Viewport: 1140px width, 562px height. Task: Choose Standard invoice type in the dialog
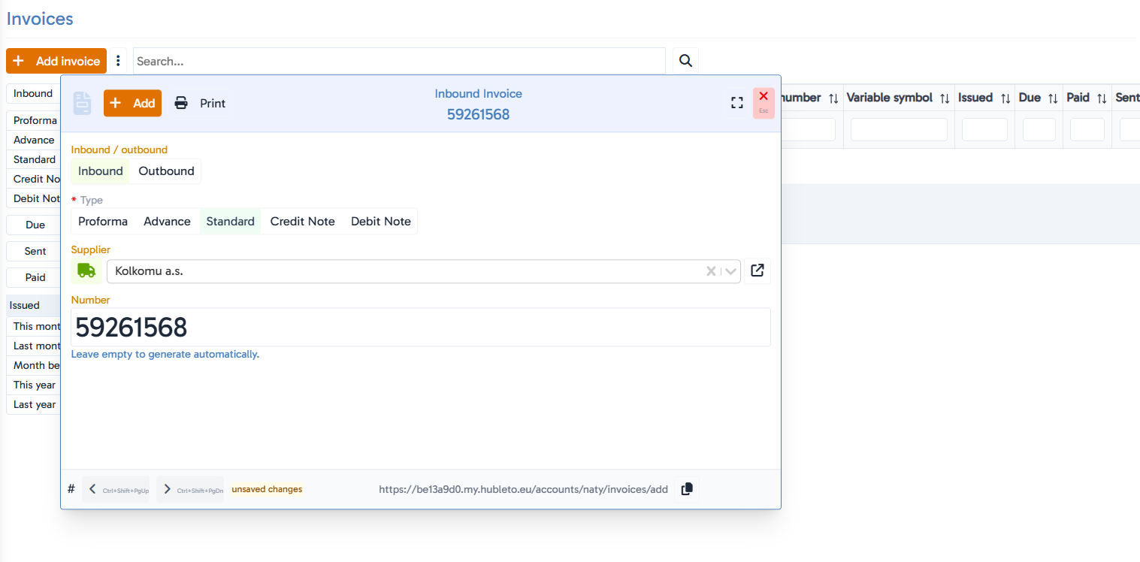230,222
